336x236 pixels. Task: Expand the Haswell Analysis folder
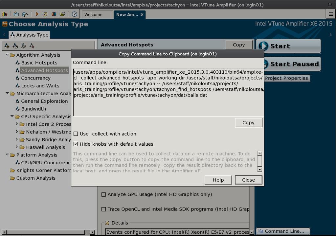point(17,147)
